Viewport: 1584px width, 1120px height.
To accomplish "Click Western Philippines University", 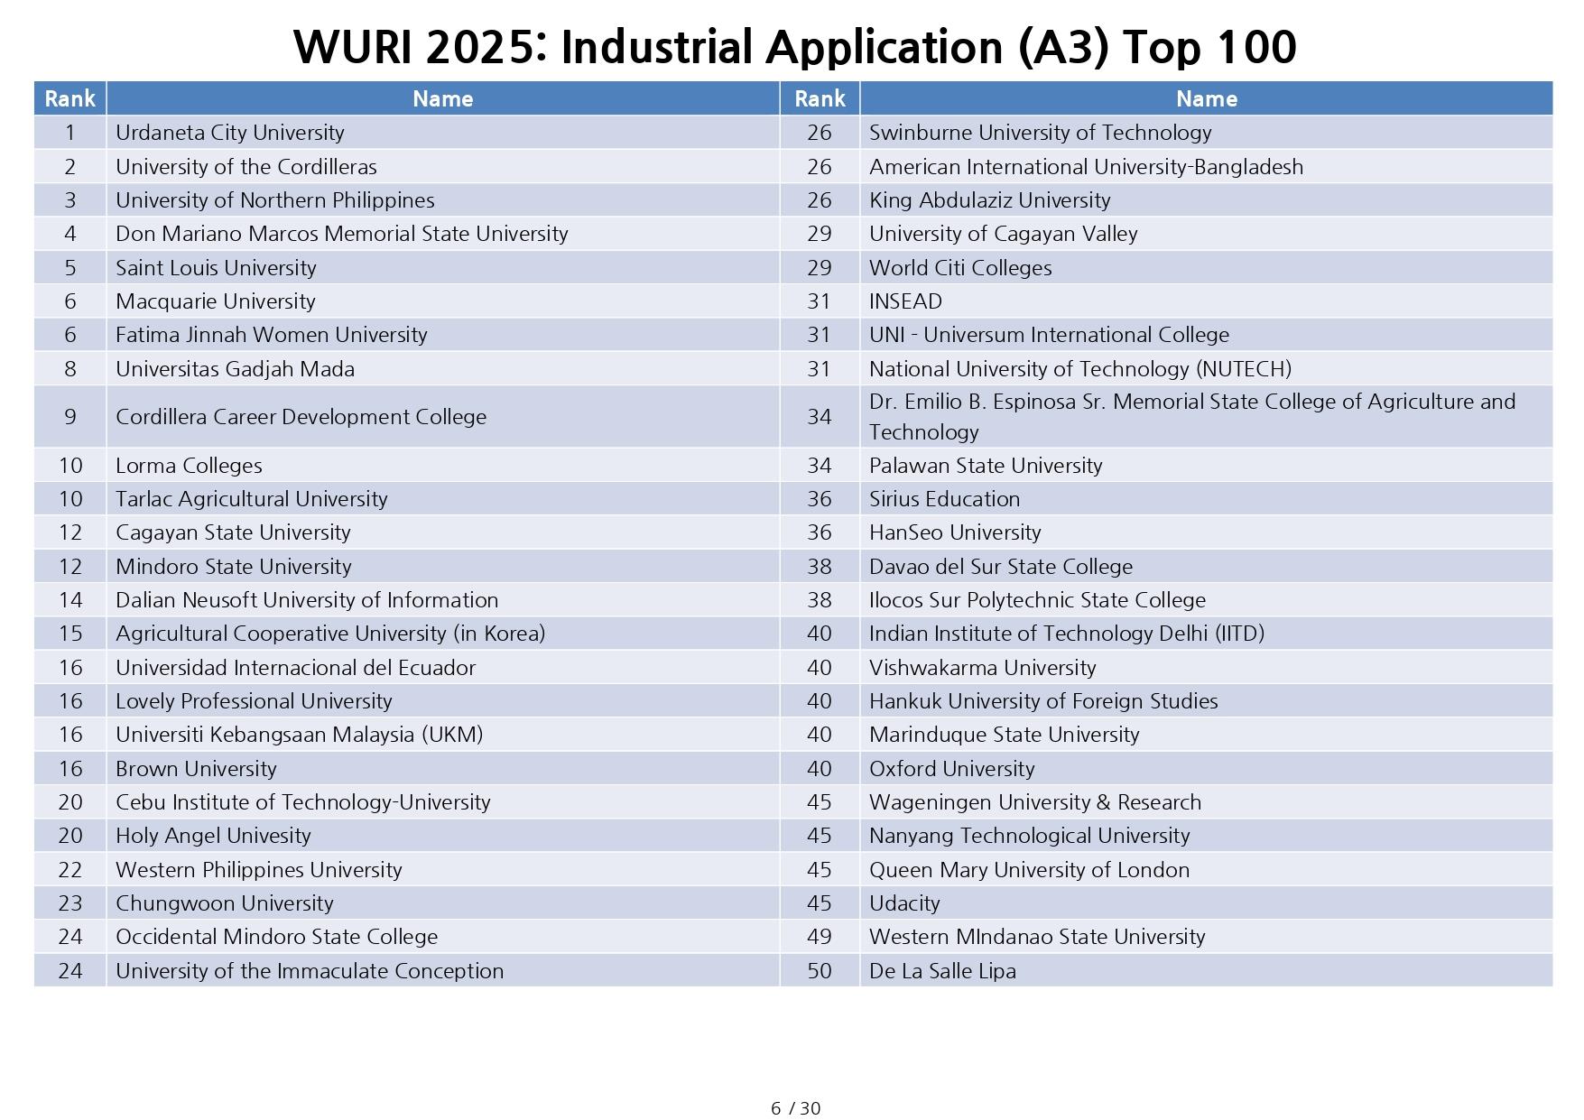I will (259, 870).
